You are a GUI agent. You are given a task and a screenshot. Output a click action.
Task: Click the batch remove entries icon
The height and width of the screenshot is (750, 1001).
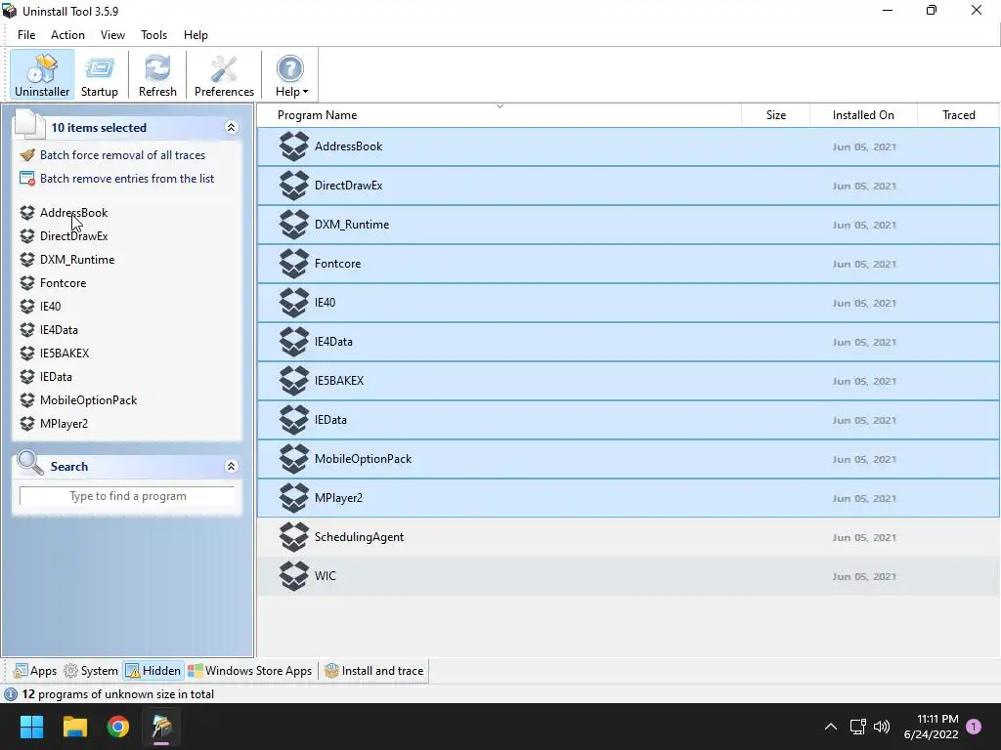click(26, 179)
